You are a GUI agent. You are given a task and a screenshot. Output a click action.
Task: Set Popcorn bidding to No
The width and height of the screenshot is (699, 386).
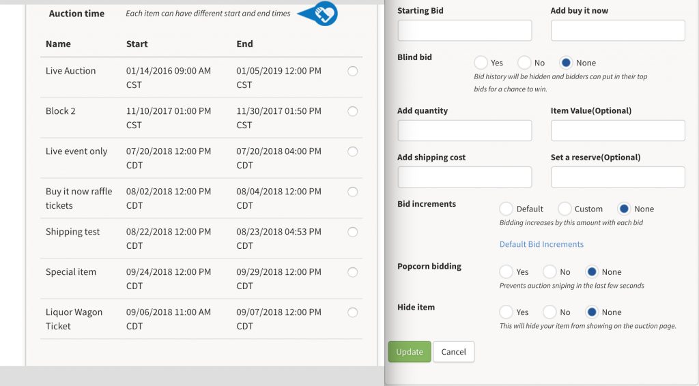[x=550, y=271]
